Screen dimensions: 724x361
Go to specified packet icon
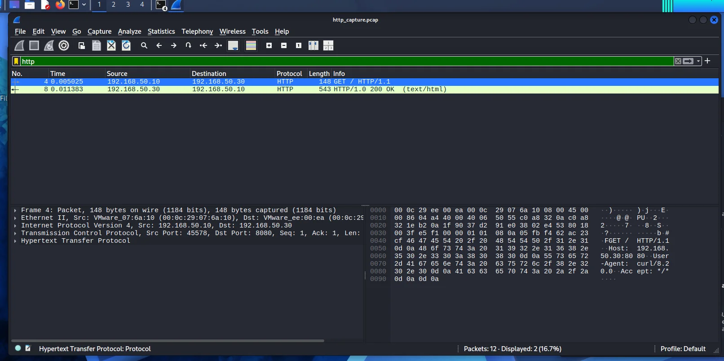pyautogui.click(x=189, y=45)
